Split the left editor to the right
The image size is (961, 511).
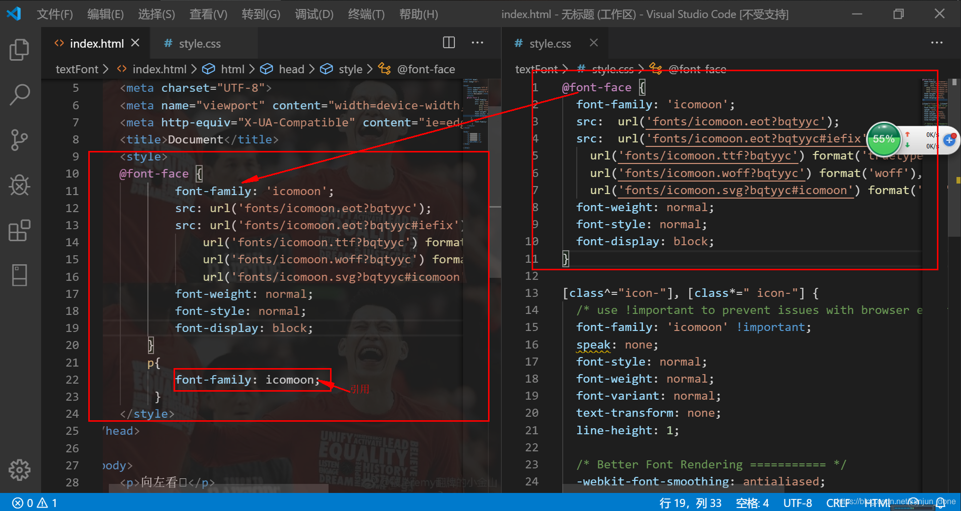[449, 43]
